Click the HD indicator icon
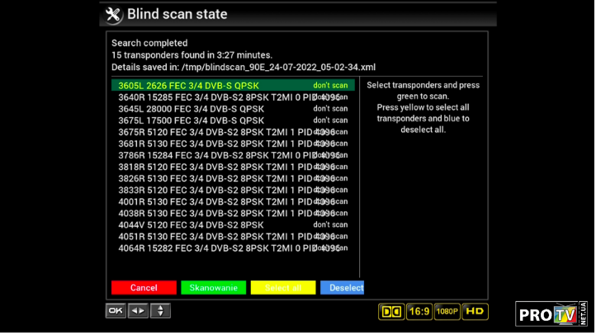Viewport: 596px width, 335px height. pos(475,312)
